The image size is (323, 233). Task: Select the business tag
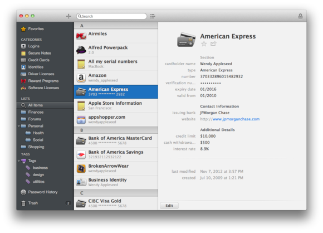pyautogui.click(x=45, y=168)
